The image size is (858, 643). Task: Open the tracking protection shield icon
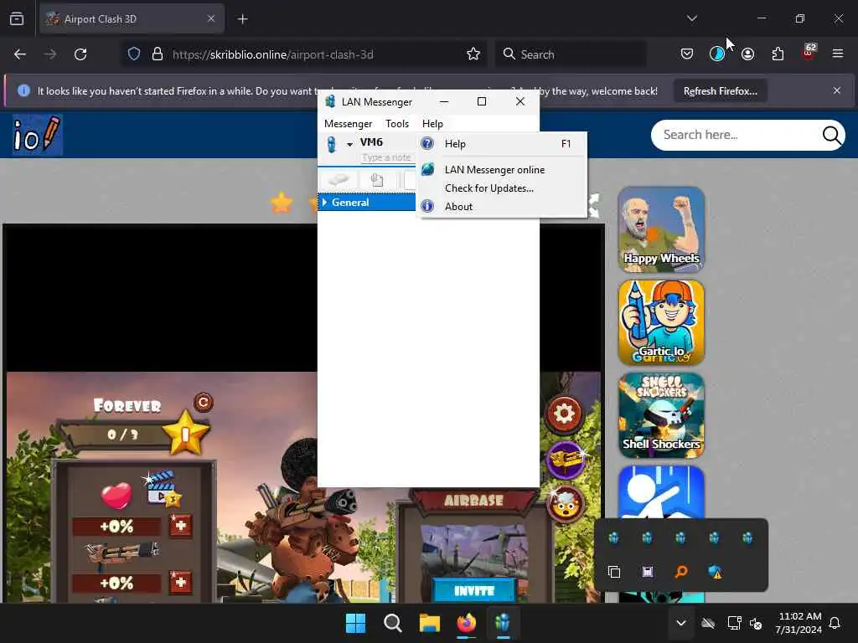[x=134, y=54]
